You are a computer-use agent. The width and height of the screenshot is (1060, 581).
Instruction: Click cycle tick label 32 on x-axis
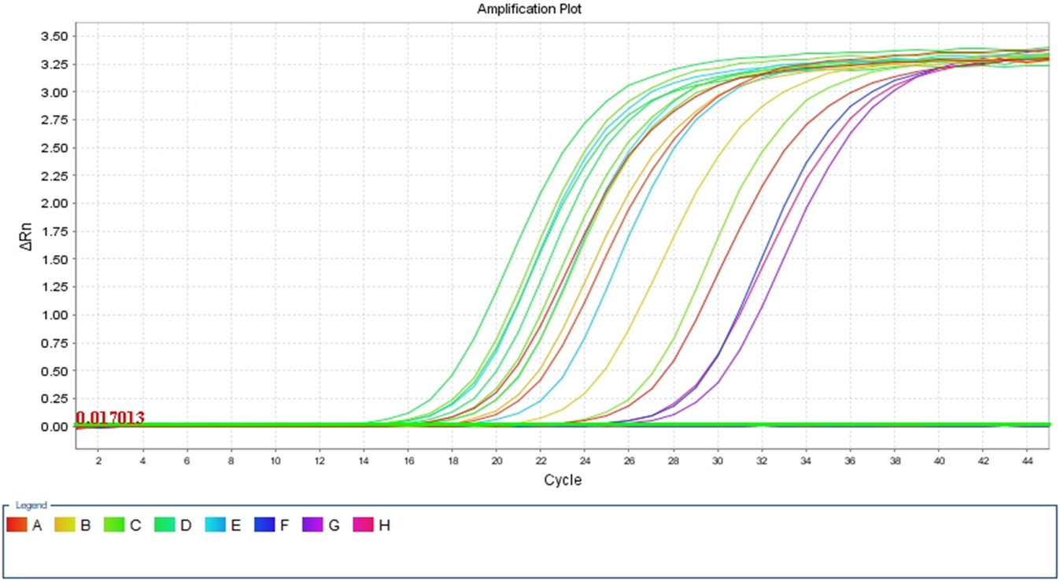click(x=761, y=459)
